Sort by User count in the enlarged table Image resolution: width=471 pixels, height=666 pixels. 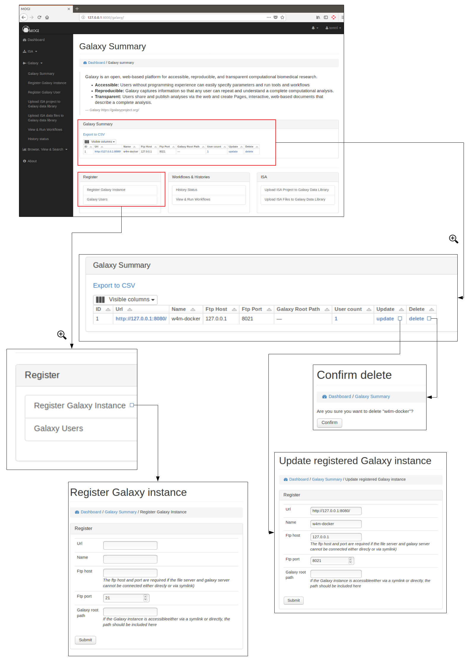coord(353,309)
